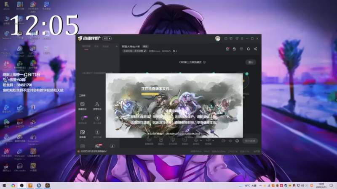Image resolution: width=337 pixels, height=189 pixels.
Task: Click the mobile screen cast source icon
Action: 173,141
